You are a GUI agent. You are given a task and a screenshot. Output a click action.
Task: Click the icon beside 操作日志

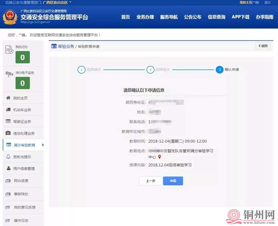pos(8,221)
